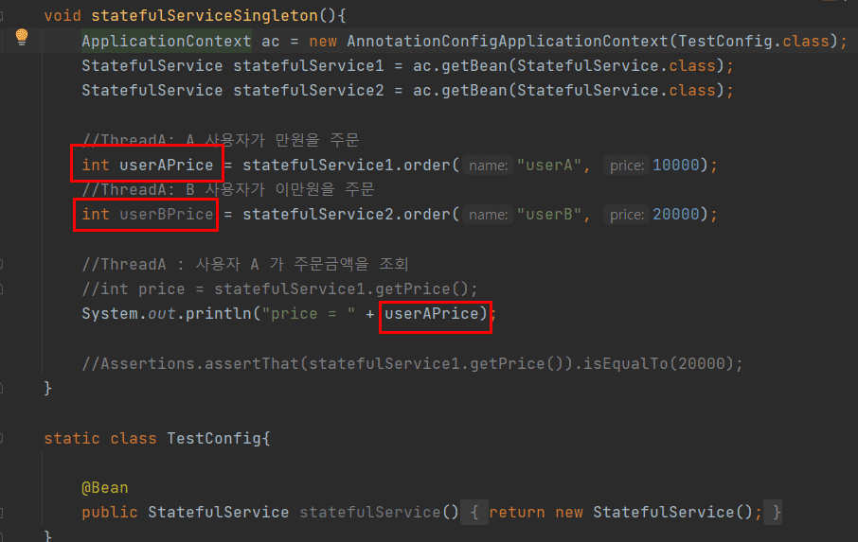
Task: Click ApplicationContext type in declaration
Action: pyautogui.click(x=167, y=42)
